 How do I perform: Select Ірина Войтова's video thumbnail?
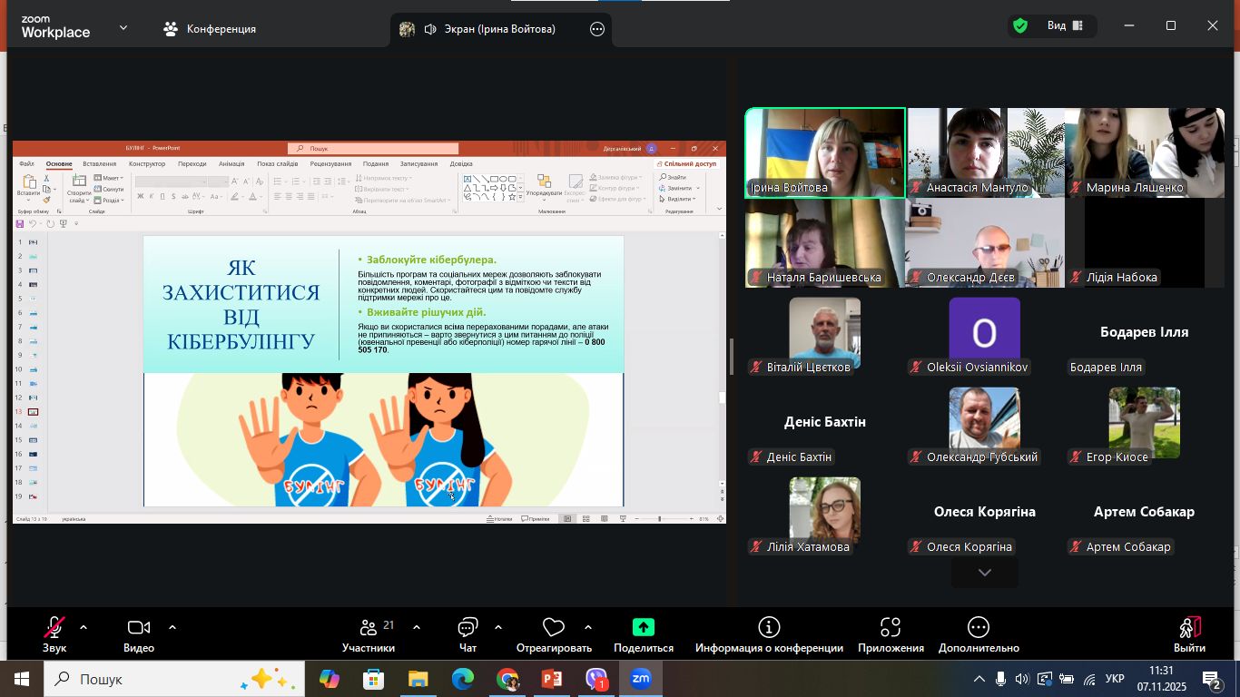825,152
